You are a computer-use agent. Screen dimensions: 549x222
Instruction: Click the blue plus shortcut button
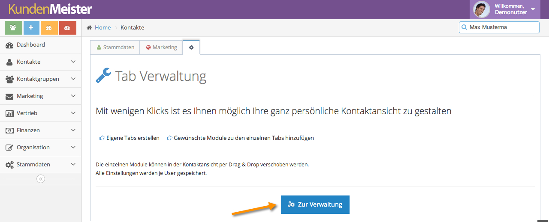click(31, 28)
